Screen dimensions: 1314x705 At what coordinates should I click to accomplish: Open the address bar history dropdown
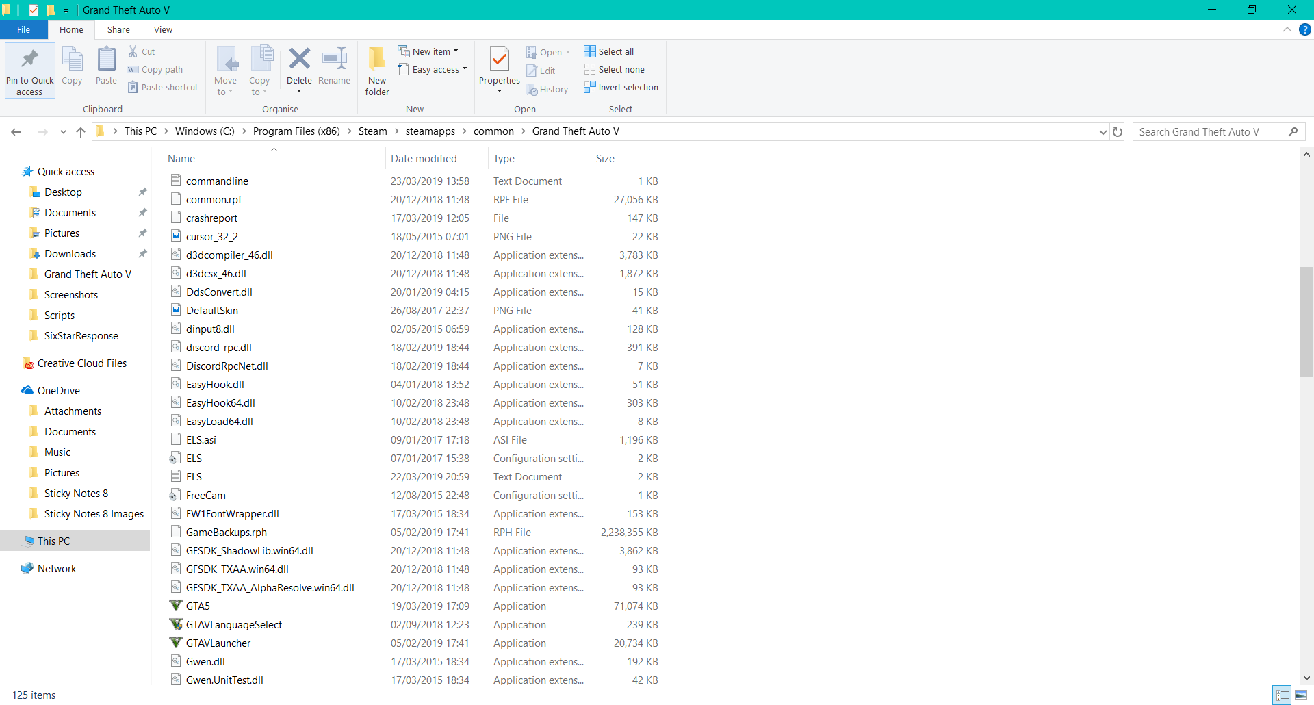click(x=1103, y=132)
